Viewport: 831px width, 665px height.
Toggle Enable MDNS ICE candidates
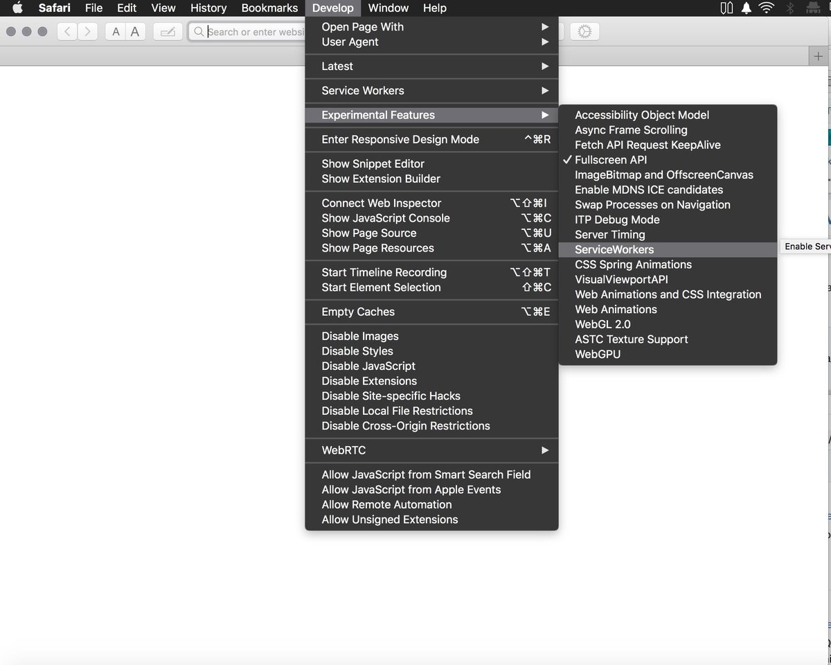tap(668, 190)
